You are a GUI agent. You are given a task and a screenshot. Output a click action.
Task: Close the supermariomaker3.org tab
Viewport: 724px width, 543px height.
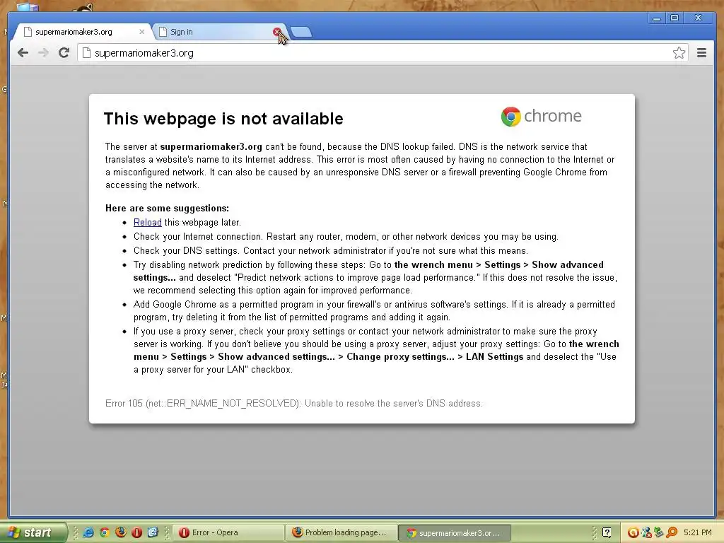point(141,32)
